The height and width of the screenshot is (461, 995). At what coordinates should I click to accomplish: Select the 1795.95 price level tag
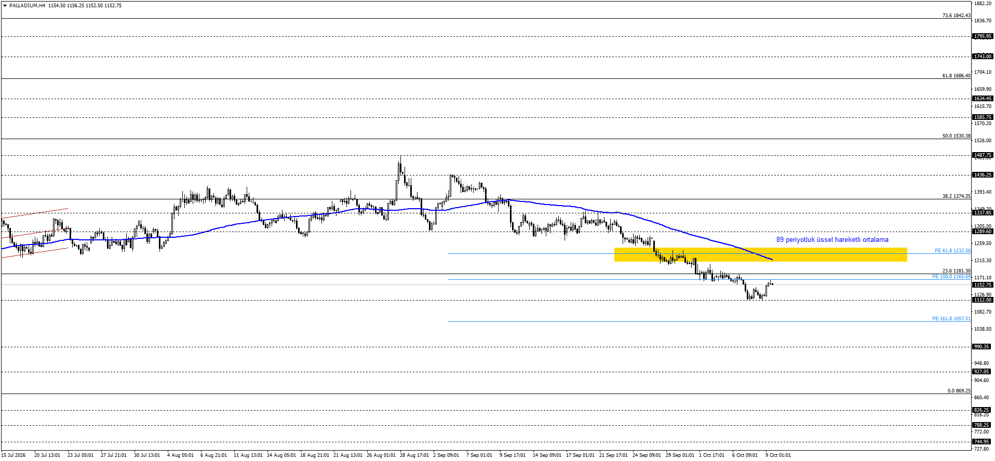(983, 36)
